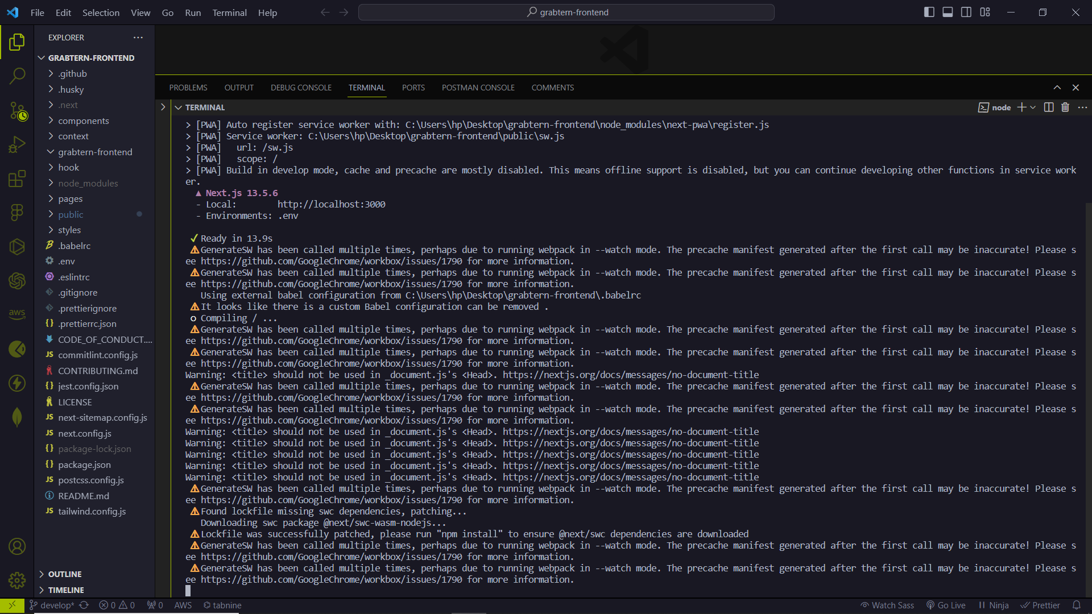Collapse the GRABTERN-FRONTEND folder
The image size is (1092, 614).
click(x=41, y=57)
